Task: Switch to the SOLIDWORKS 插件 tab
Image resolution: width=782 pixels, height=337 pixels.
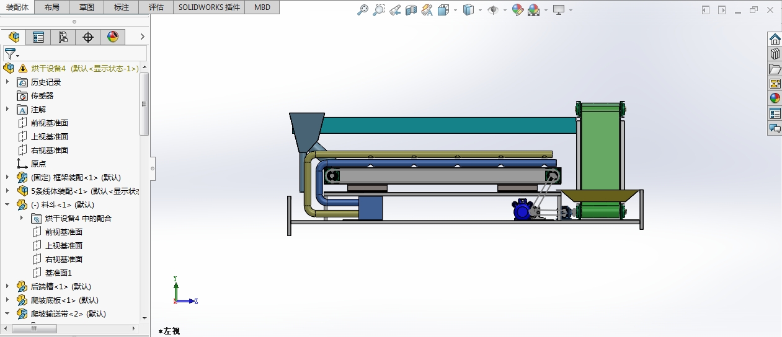Action: pos(208,7)
